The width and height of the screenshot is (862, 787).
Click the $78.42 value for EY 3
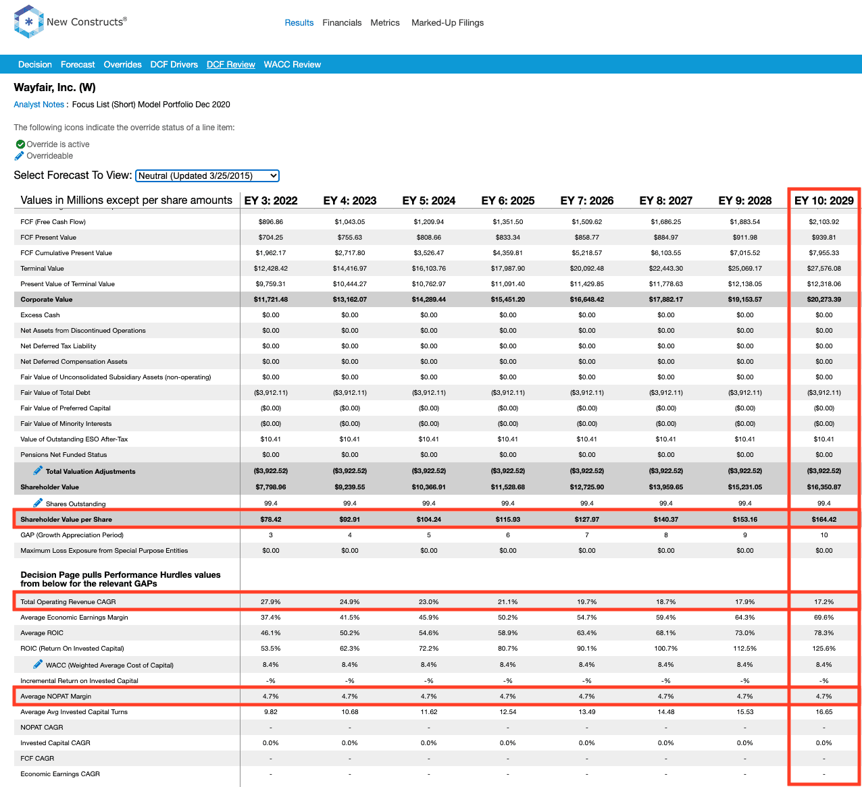271,520
